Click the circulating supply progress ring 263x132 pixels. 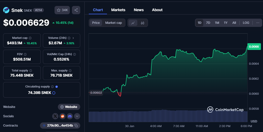[x=54, y=93]
